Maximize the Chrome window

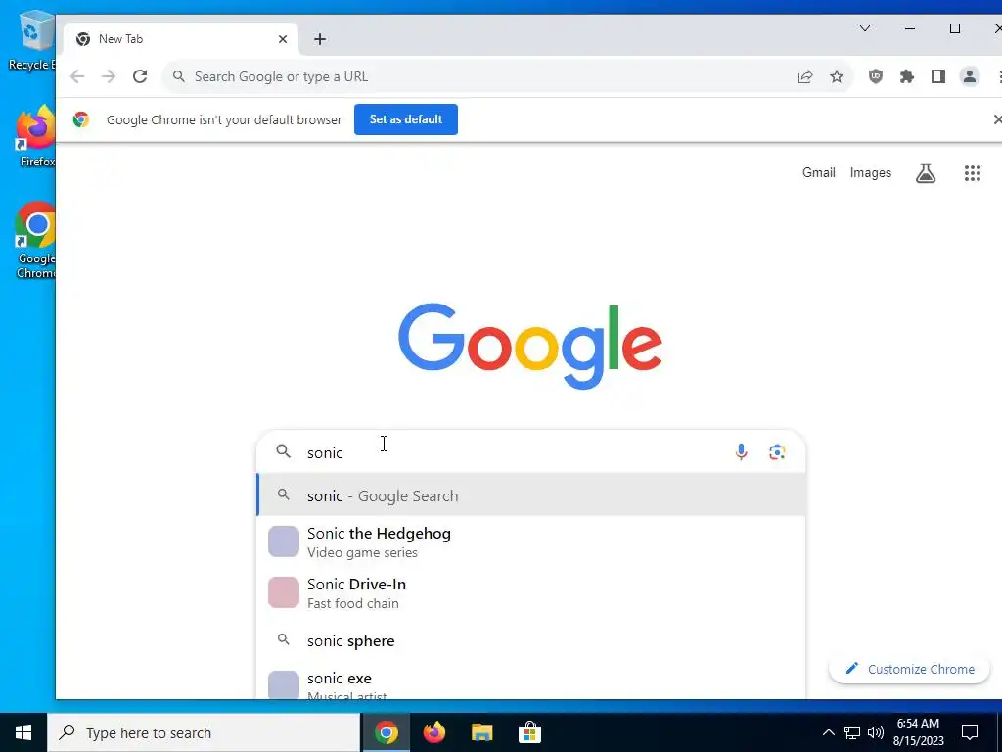pyautogui.click(x=955, y=28)
